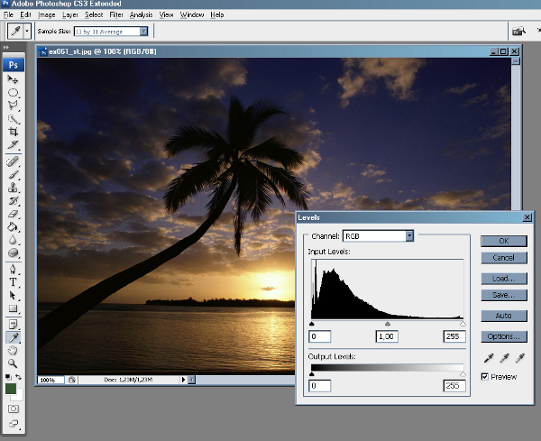
Task: Apply Auto levels
Action: (504, 316)
